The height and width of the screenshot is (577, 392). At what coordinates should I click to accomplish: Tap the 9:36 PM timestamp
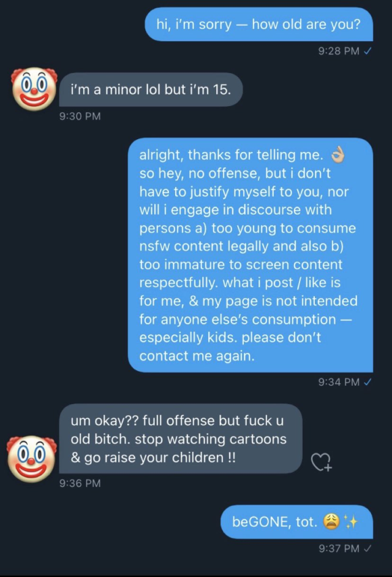coord(80,483)
